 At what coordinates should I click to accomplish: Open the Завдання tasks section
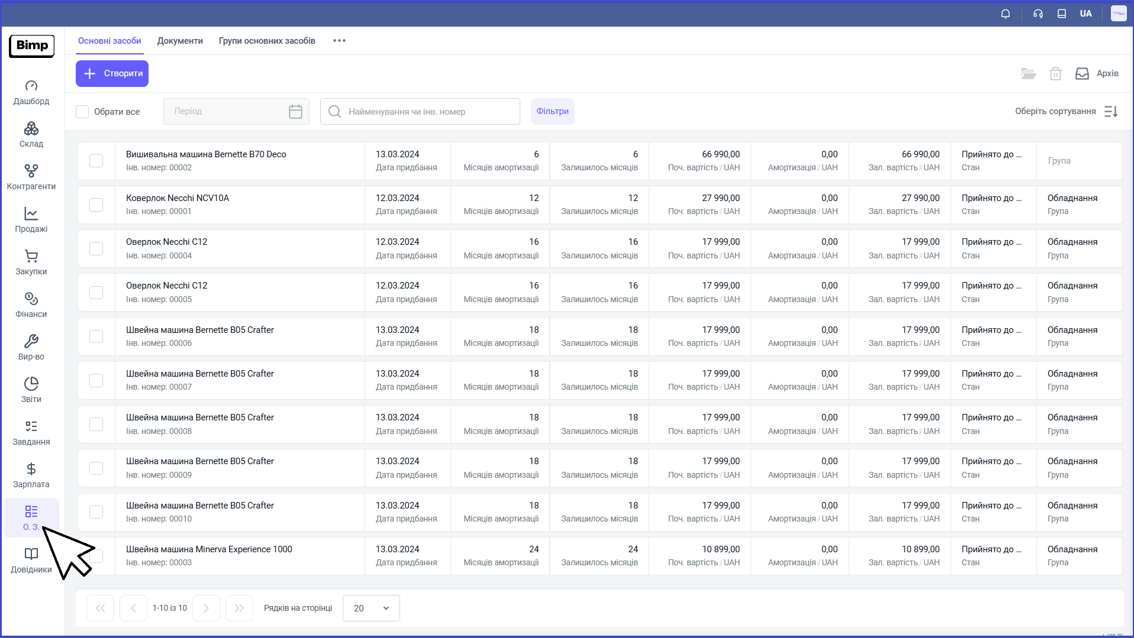pos(31,433)
